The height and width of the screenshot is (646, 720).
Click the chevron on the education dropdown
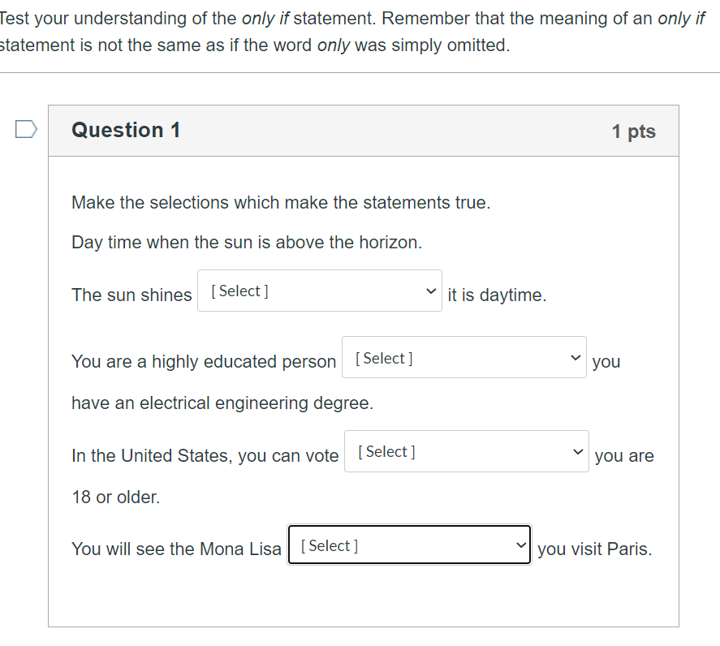575,357
